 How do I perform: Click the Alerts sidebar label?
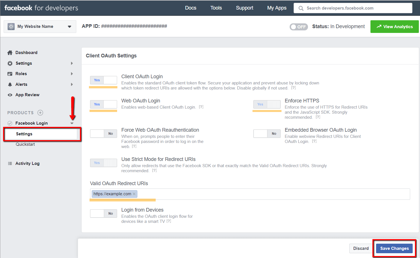(x=21, y=84)
